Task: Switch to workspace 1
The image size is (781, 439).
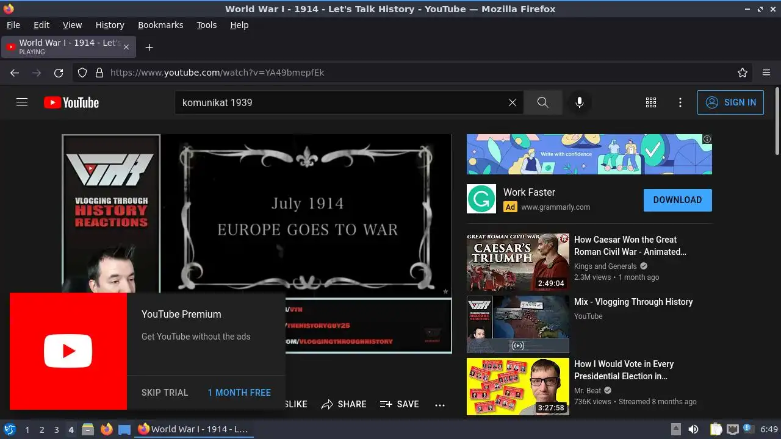Action: [x=27, y=430]
